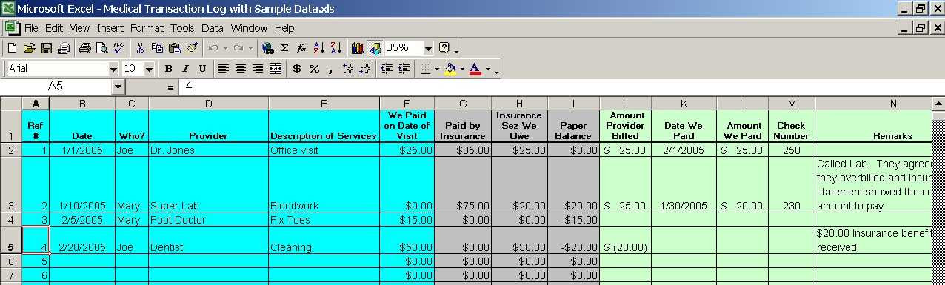Click the Format Painter brush icon
The width and height of the screenshot is (945, 285).
click(x=192, y=48)
